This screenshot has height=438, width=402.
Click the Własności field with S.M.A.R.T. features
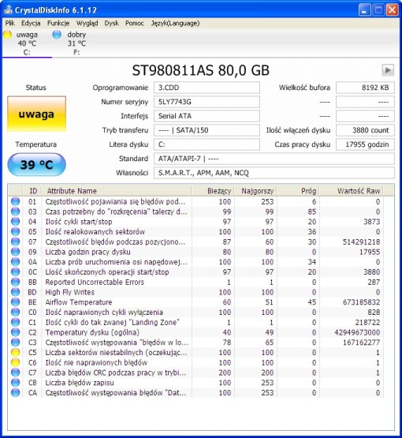pos(274,173)
